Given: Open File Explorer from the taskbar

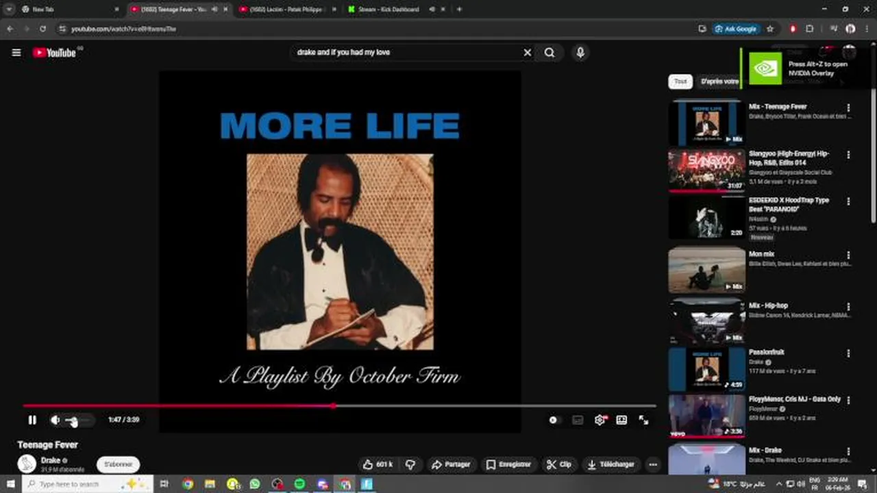Looking at the screenshot, I should click(x=210, y=484).
